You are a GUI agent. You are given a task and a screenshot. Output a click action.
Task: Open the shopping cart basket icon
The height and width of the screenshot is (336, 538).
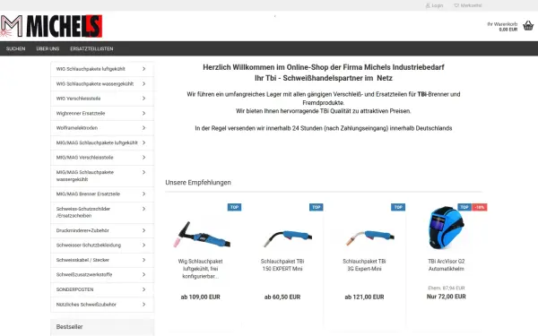[x=528, y=26]
